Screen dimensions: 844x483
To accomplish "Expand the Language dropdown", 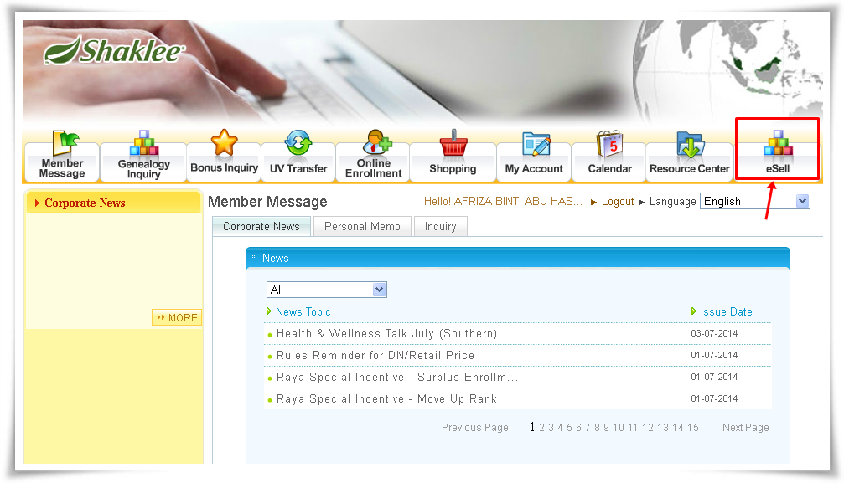I will coord(754,201).
